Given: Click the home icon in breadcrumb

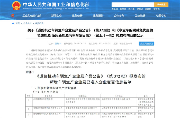Looking at the screenshot, I should 13,23.
